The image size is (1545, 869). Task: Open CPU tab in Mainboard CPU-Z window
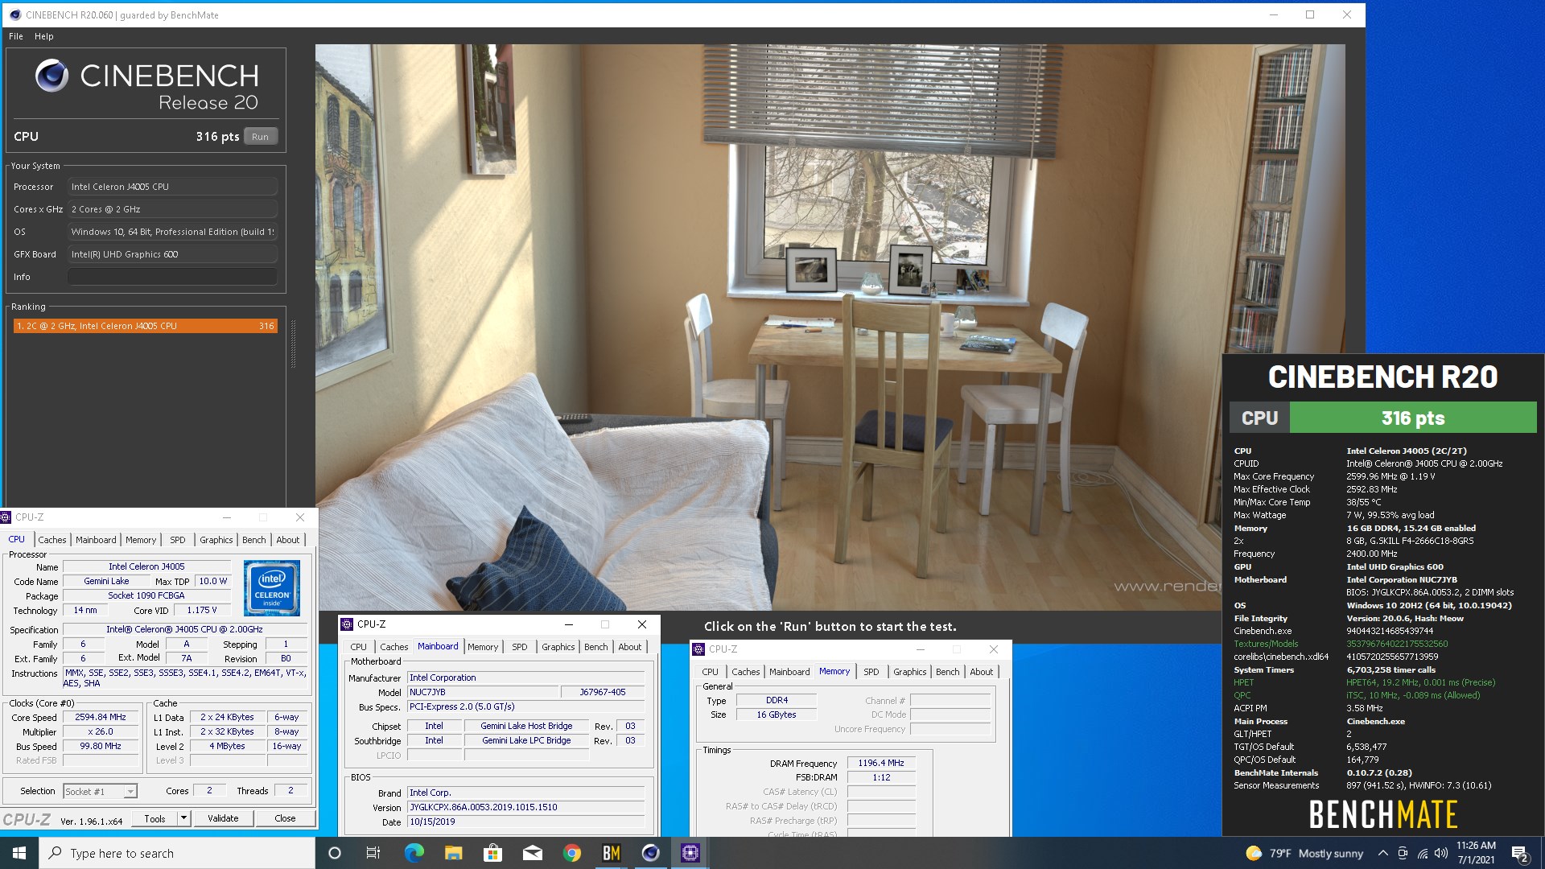[359, 647]
